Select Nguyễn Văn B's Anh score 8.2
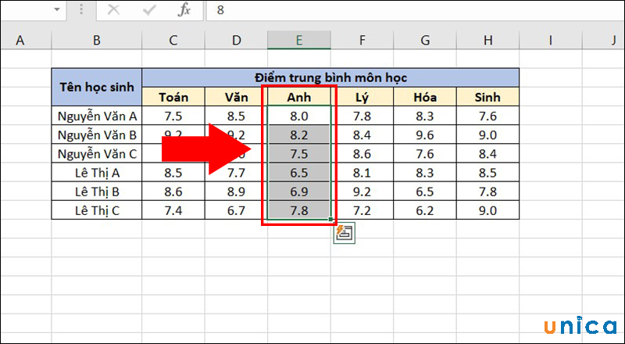Image resolution: width=625 pixels, height=344 pixels. (x=299, y=135)
